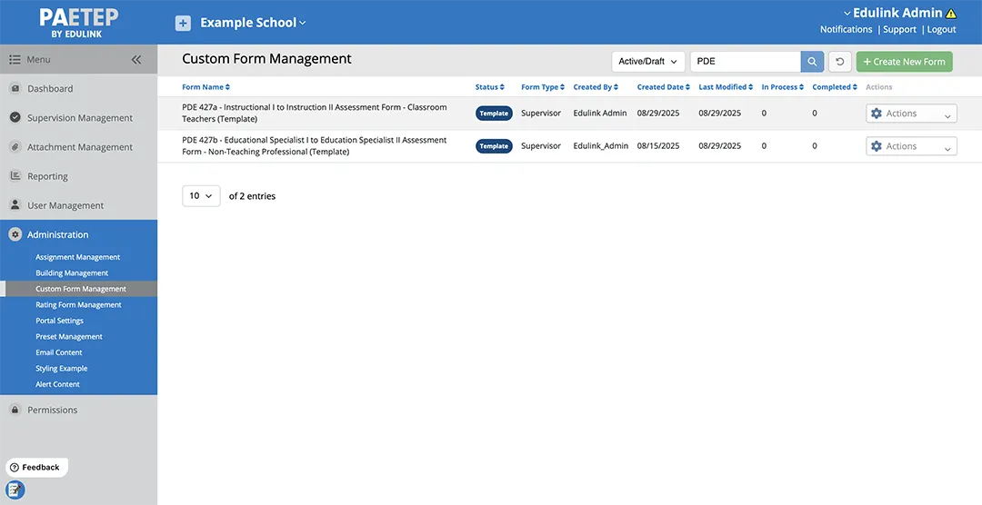Open Actions dropdown for PDE 427b form

pyautogui.click(x=911, y=146)
